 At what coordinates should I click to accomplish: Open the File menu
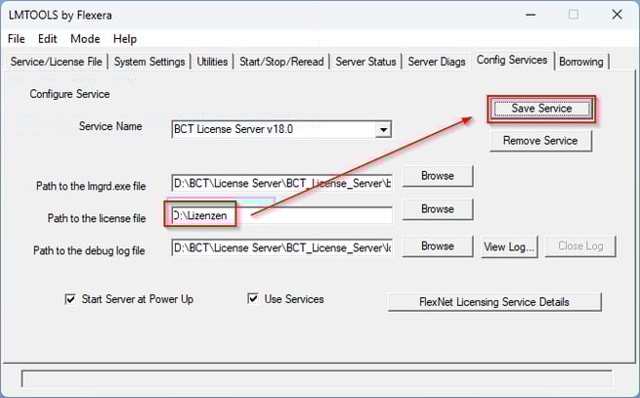17,39
